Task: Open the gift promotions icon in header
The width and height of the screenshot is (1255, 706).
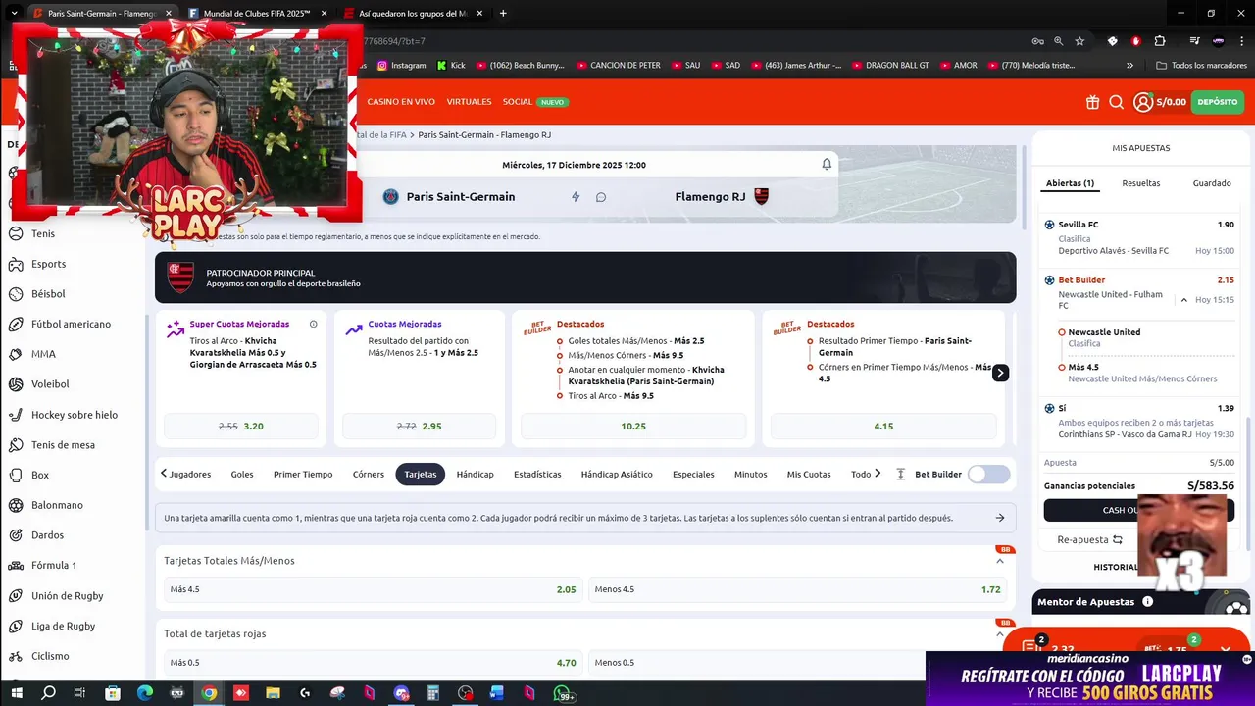Action: point(1093,102)
